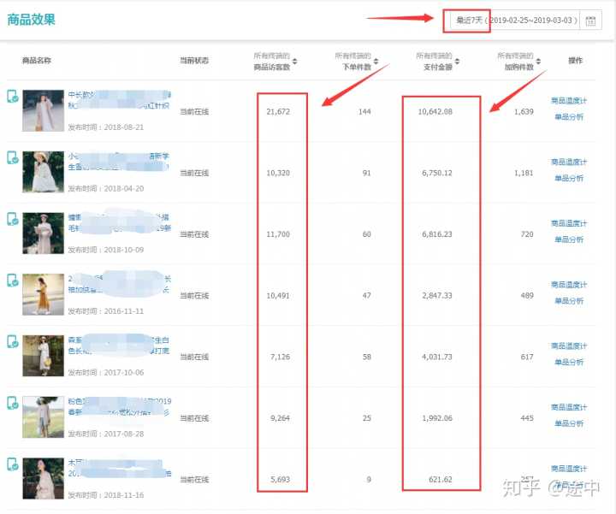Click mobile device icon for 2018-08-21 product
This screenshot has width=616, height=514.
click(x=13, y=97)
